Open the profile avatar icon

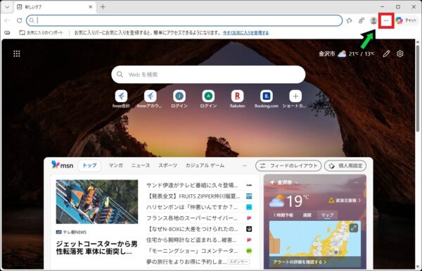coord(373,20)
